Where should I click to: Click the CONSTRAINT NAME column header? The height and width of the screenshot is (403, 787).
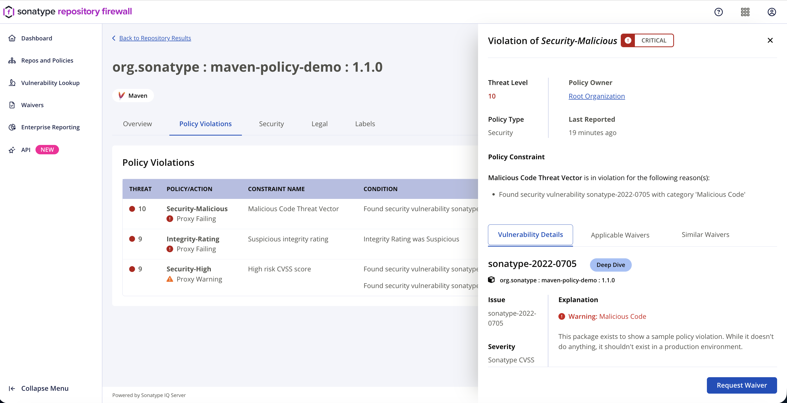276,189
